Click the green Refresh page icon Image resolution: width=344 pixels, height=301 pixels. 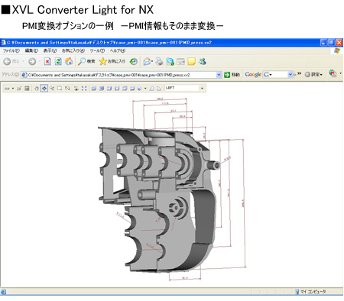58,61
